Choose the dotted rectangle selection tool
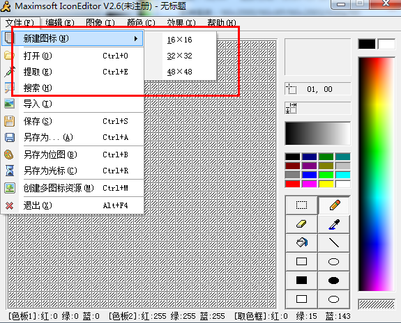 pos(301,205)
